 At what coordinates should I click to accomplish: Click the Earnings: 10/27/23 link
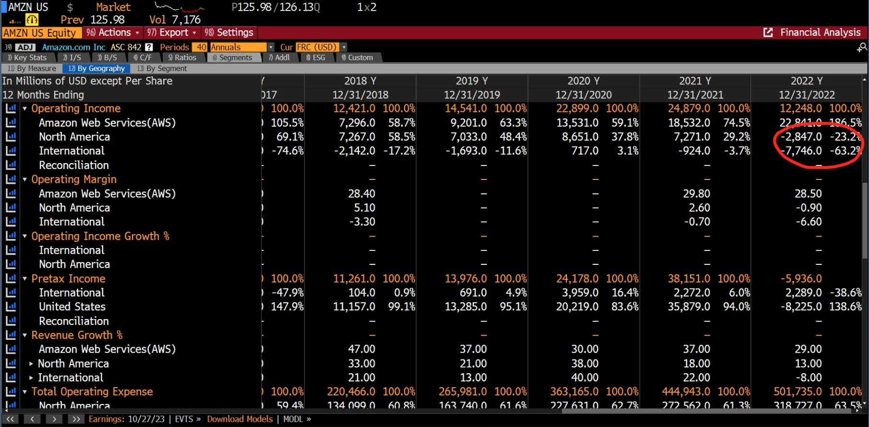(127, 419)
